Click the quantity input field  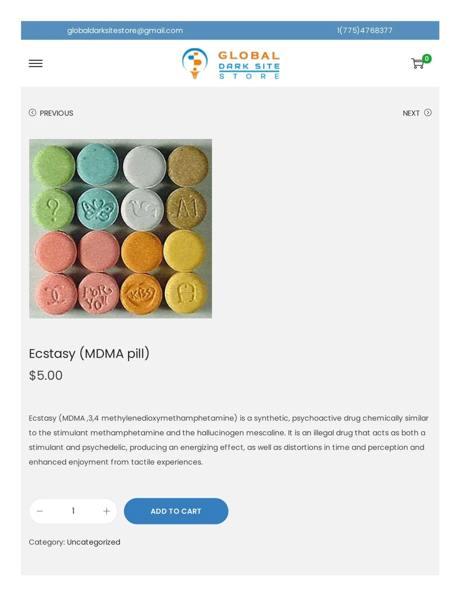pos(73,511)
